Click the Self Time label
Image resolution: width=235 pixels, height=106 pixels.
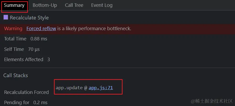tap(14, 49)
